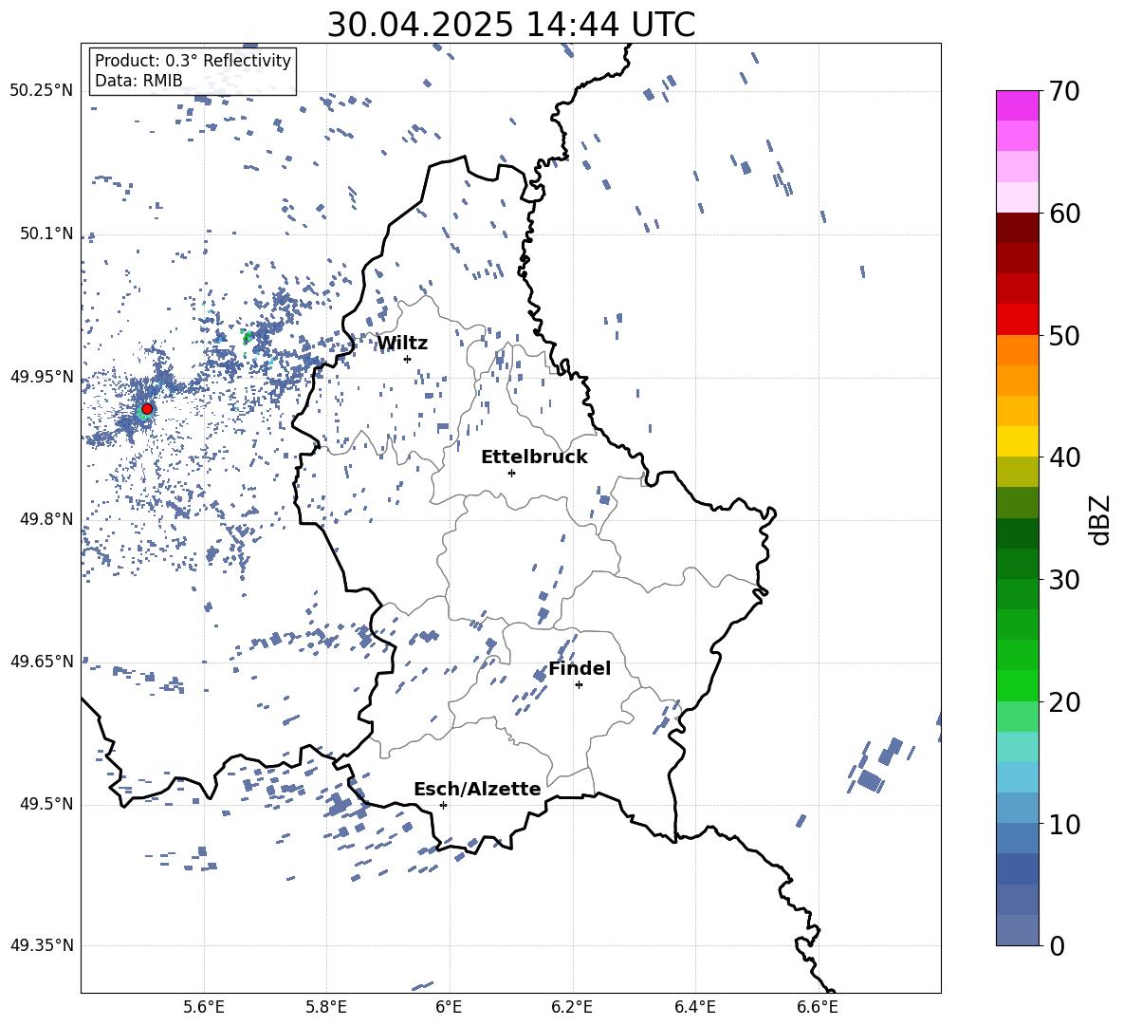Click the 30 tick on the colorbar
The width and height of the screenshot is (1123, 1026).
tap(1063, 580)
